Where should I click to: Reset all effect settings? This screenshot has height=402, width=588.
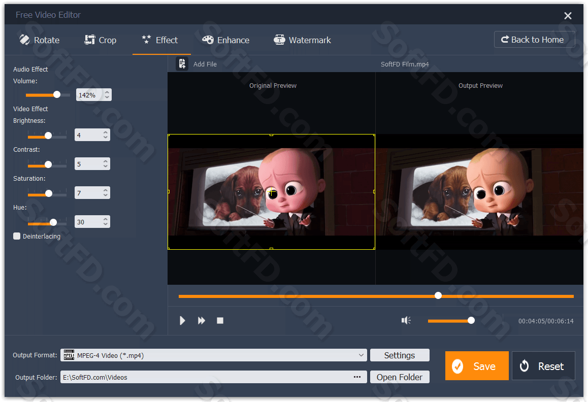pyautogui.click(x=543, y=365)
